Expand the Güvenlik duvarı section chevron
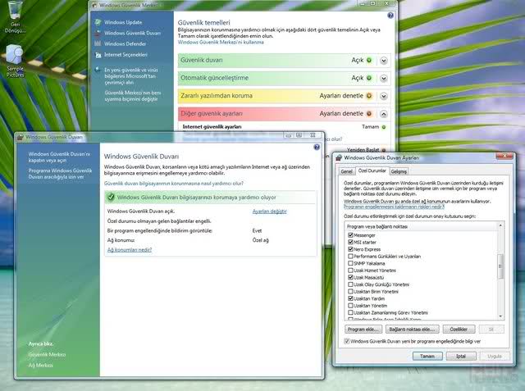Image resolution: width=525 pixels, height=391 pixels. 384,61
